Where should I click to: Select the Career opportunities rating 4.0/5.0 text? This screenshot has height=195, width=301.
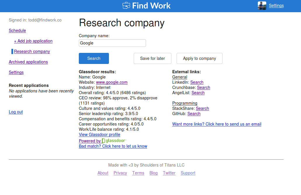point(111,124)
